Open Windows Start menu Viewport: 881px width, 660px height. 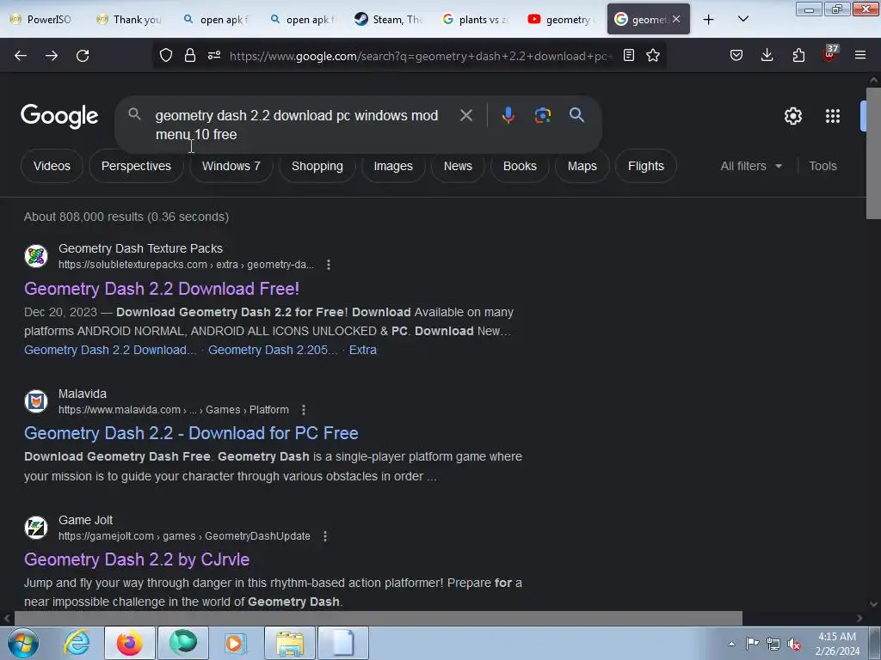(x=22, y=643)
